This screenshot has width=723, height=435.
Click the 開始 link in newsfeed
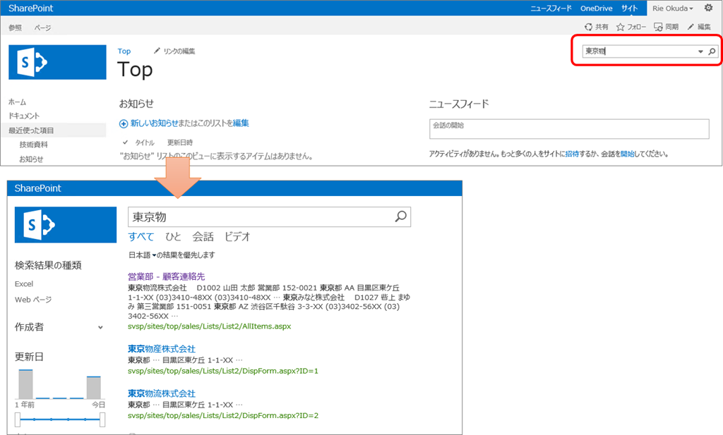tap(627, 154)
